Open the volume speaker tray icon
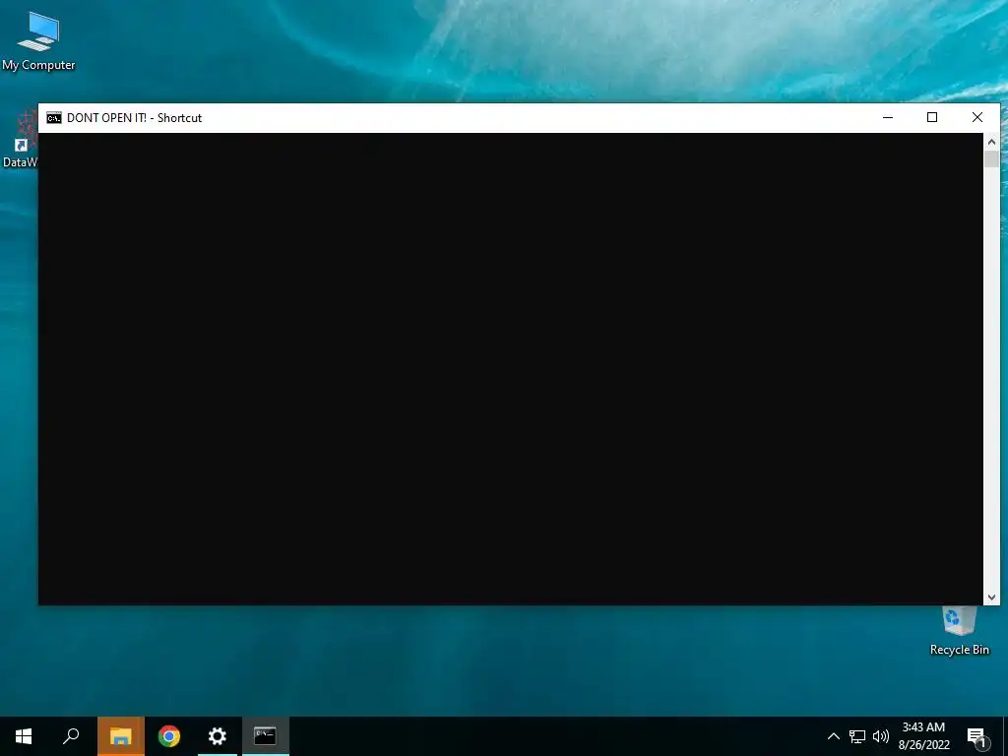The image size is (1008, 756). click(x=881, y=736)
